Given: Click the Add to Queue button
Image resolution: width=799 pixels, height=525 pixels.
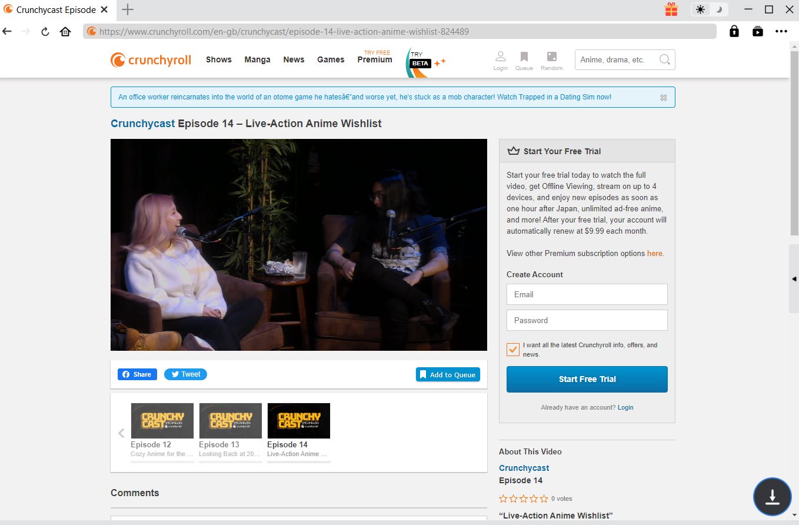Looking at the screenshot, I should pyautogui.click(x=448, y=374).
